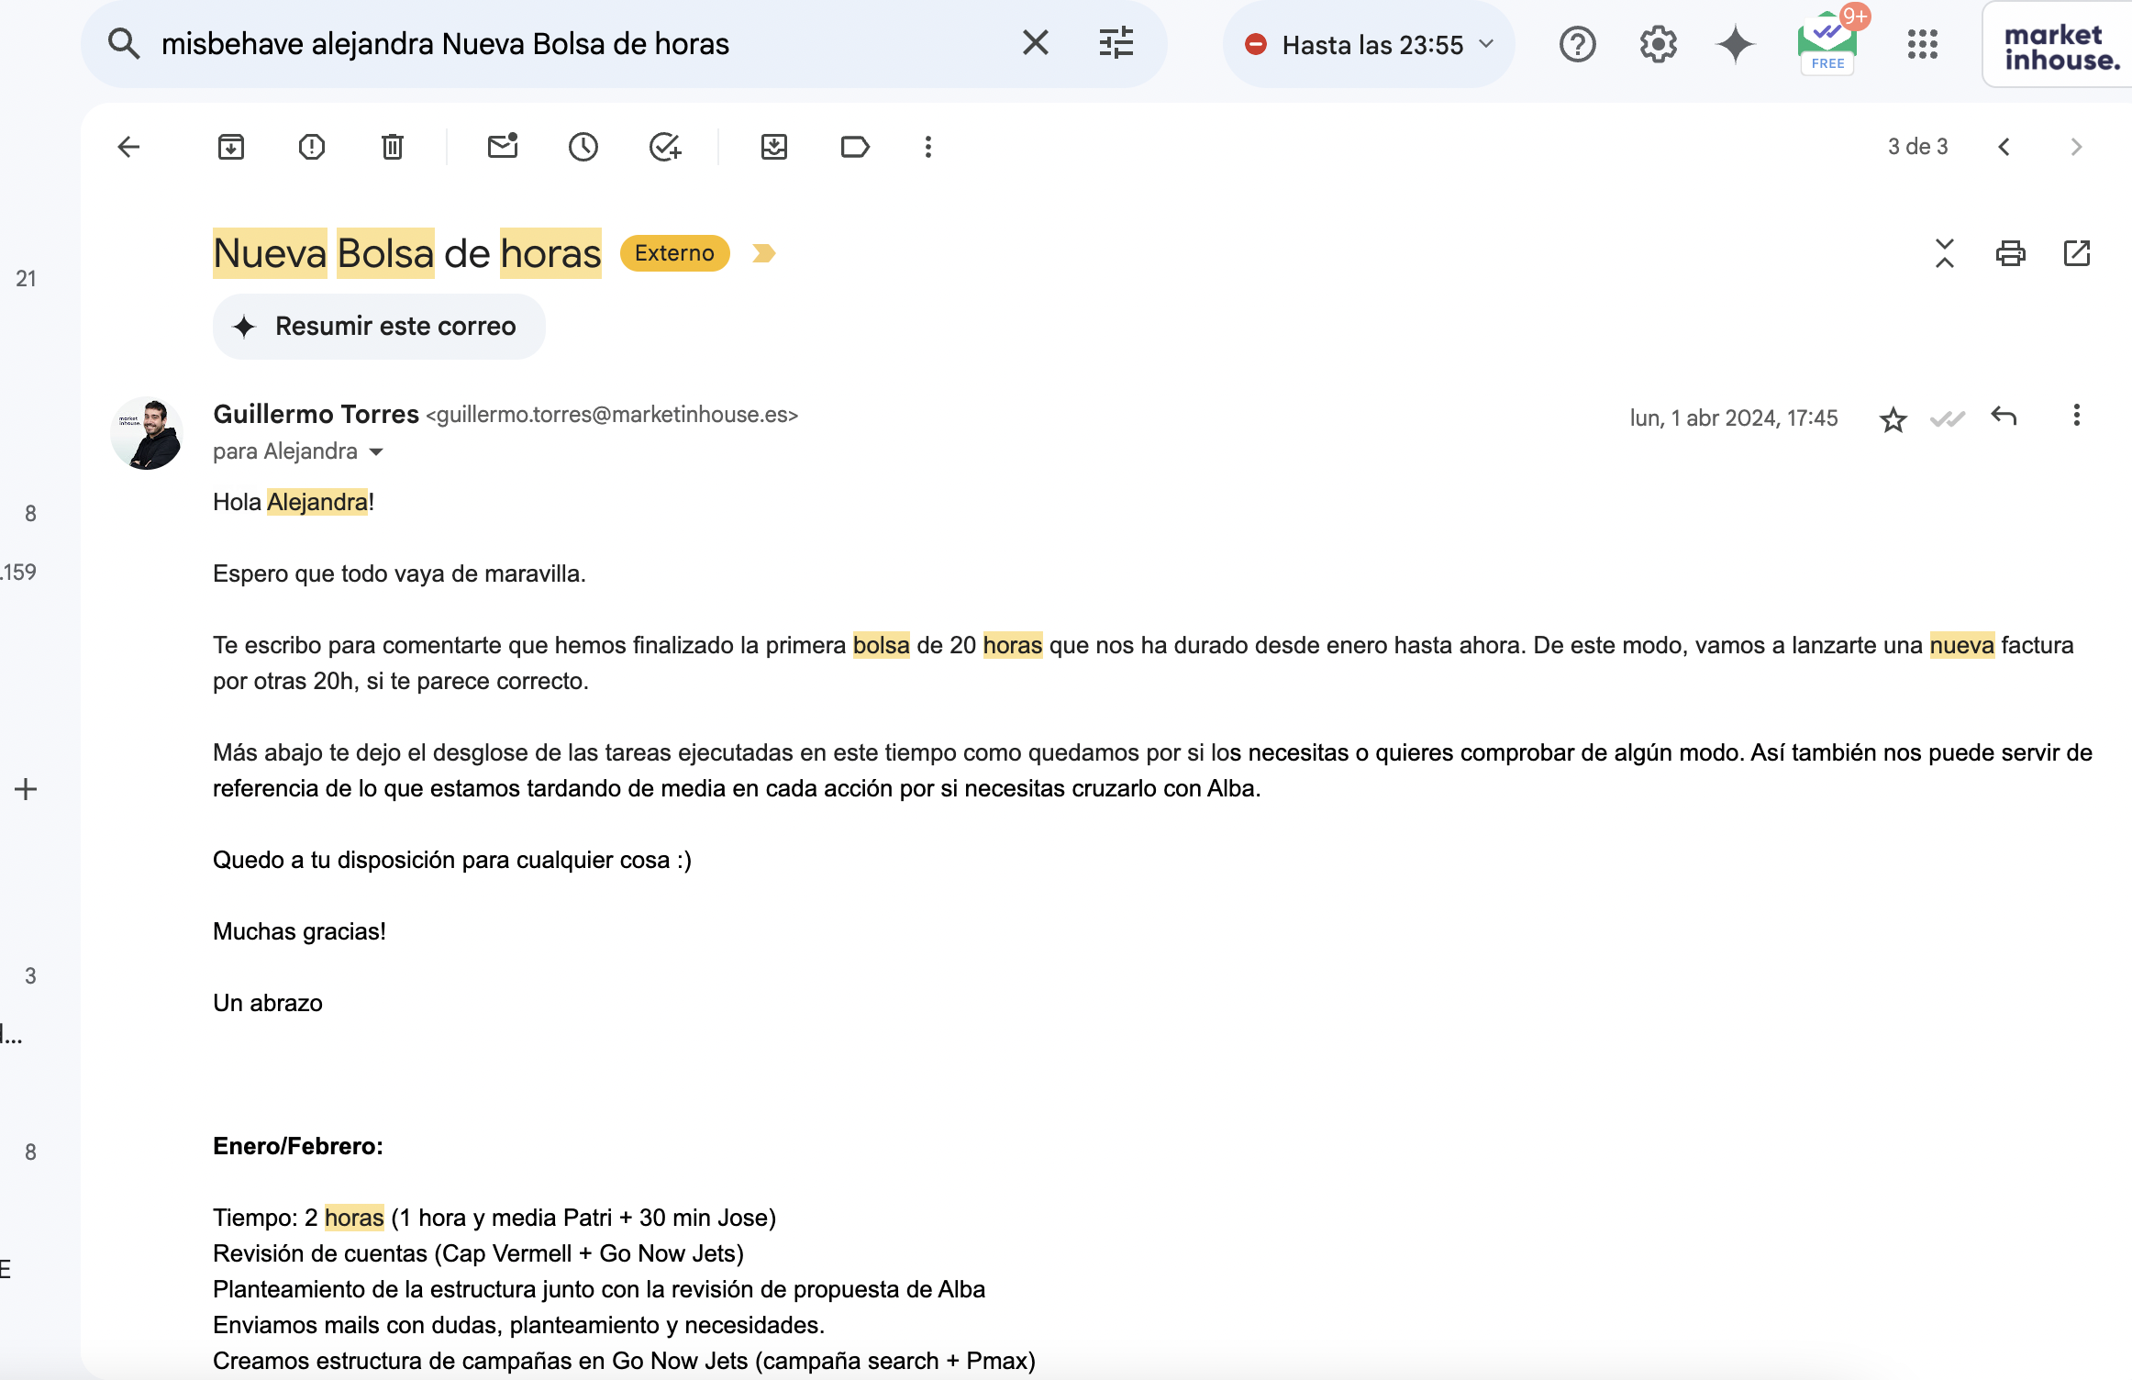Collapse all messages in the conversation
The width and height of the screenshot is (2132, 1380).
point(1944,253)
